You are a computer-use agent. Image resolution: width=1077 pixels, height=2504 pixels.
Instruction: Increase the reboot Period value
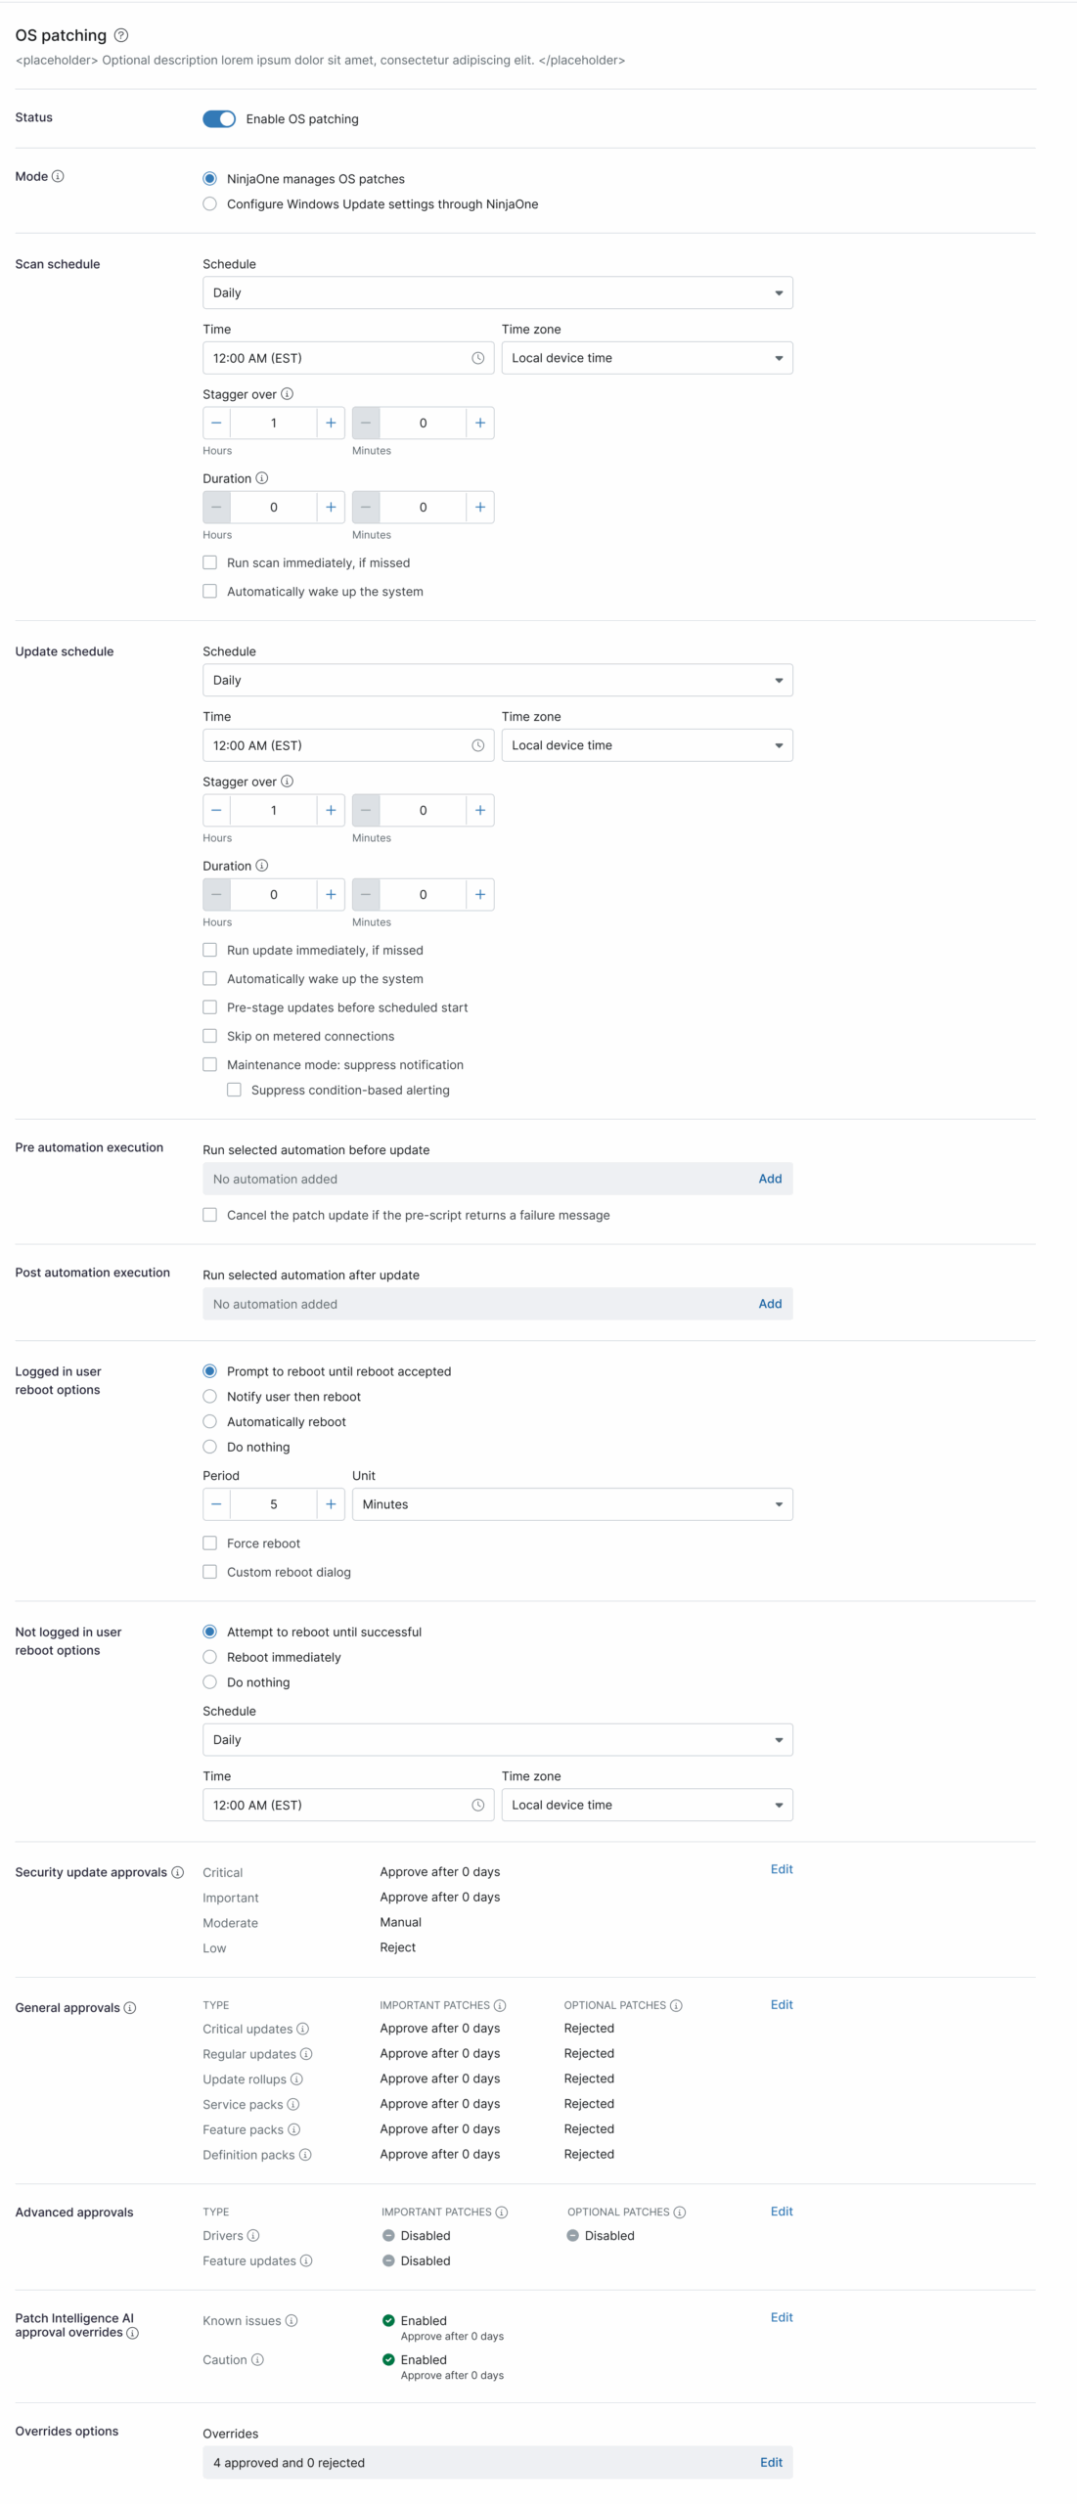[331, 1504]
